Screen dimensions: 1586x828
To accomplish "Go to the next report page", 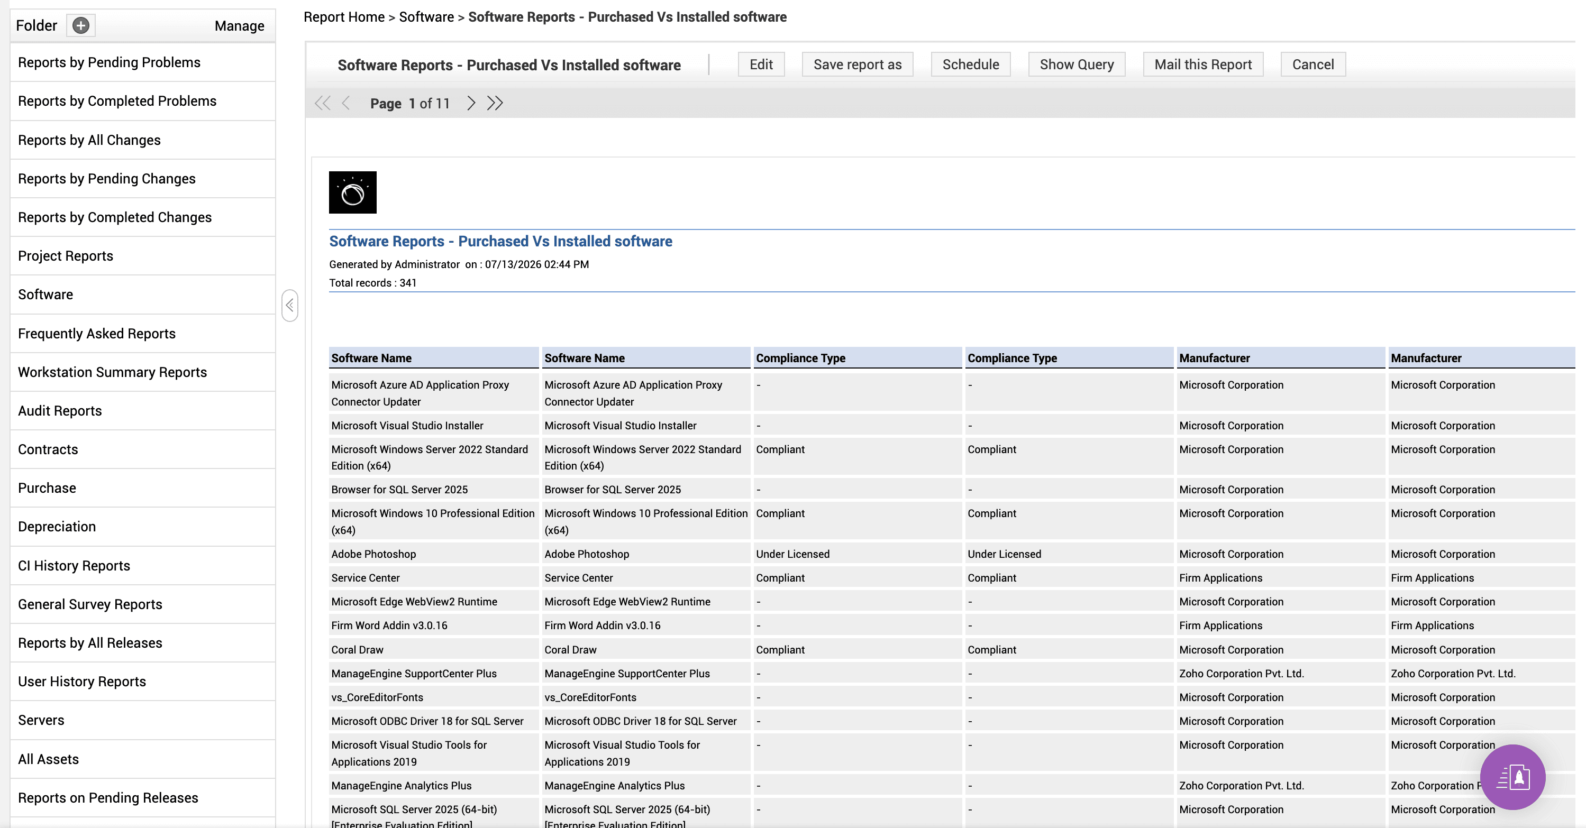I will click(471, 103).
